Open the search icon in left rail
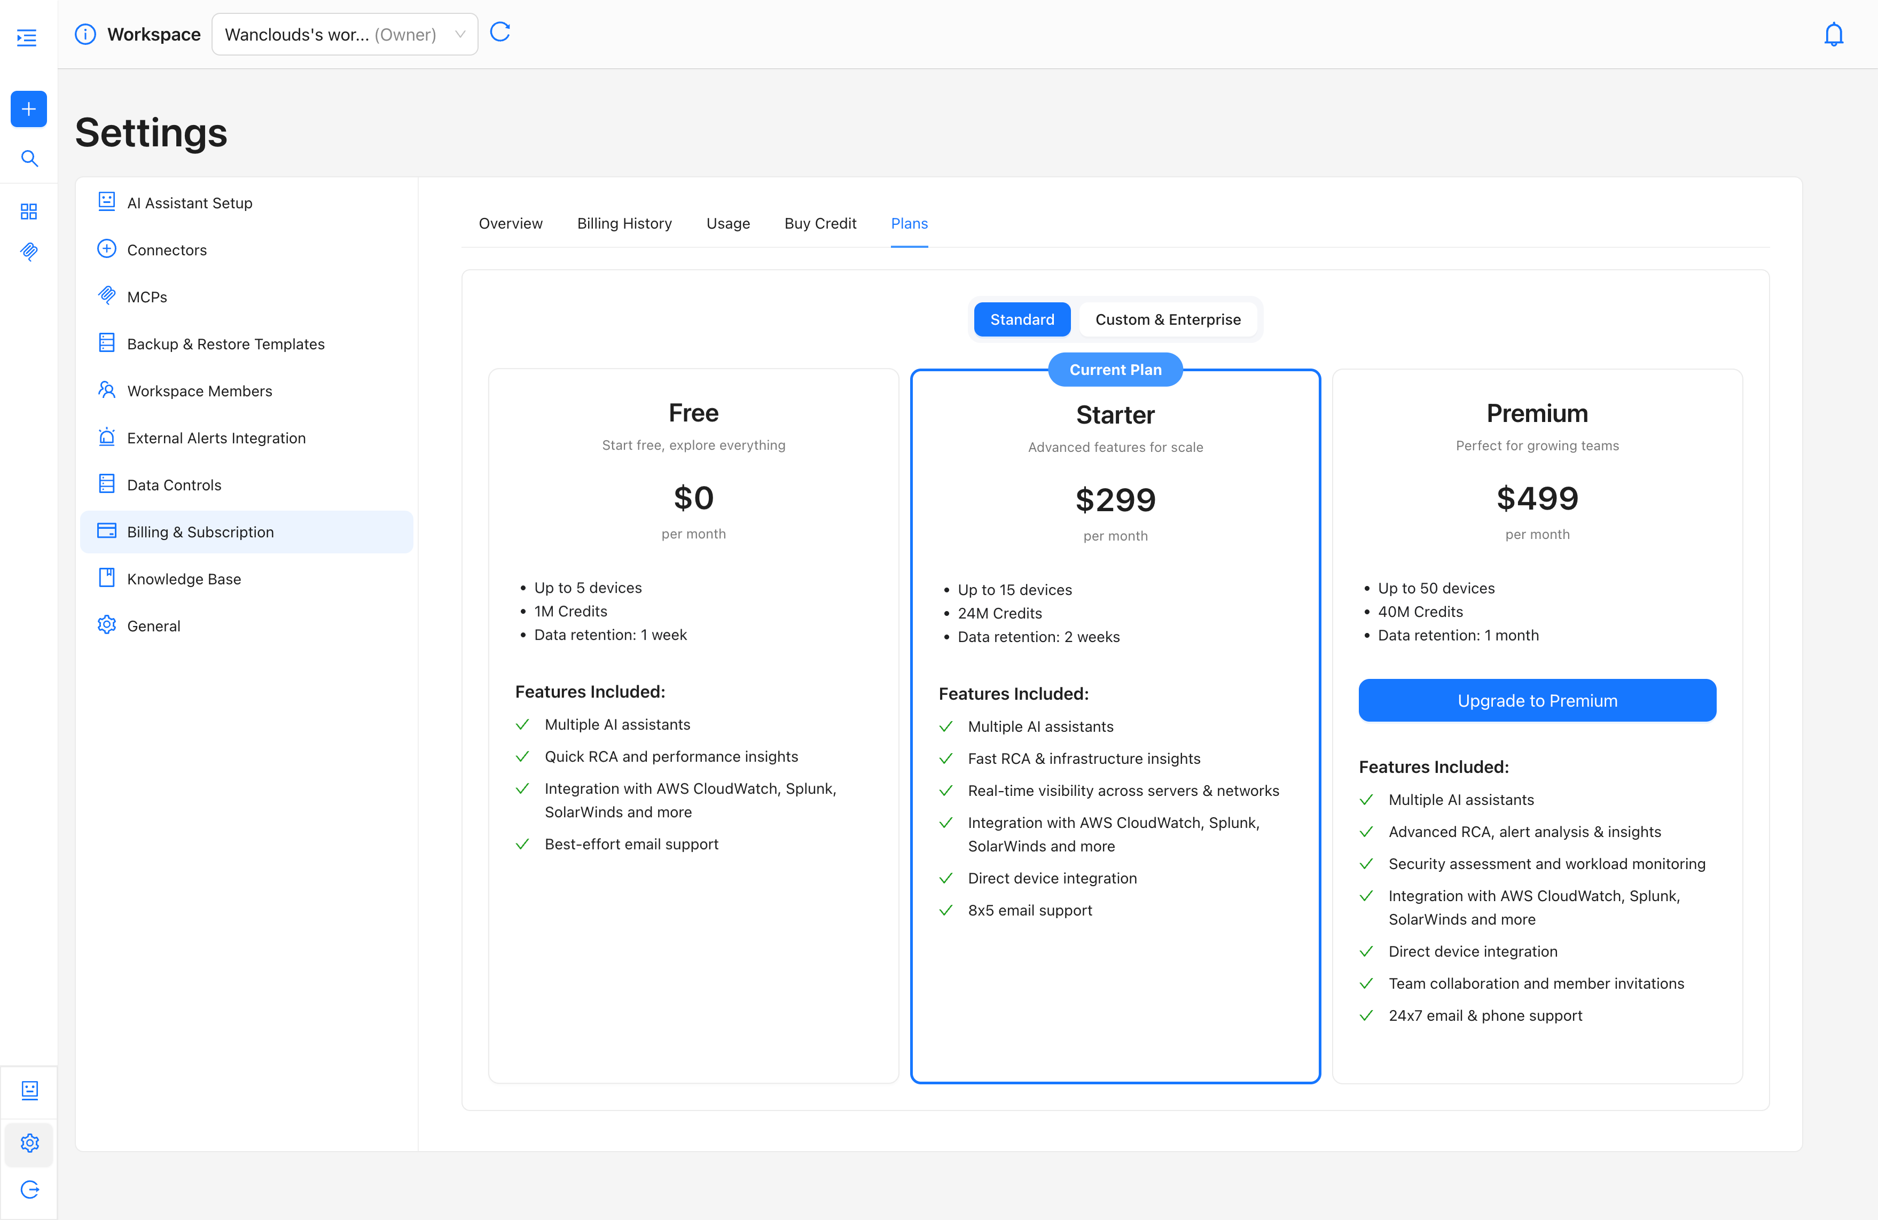Viewport: 1878px width, 1220px height. click(x=29, y=159)
